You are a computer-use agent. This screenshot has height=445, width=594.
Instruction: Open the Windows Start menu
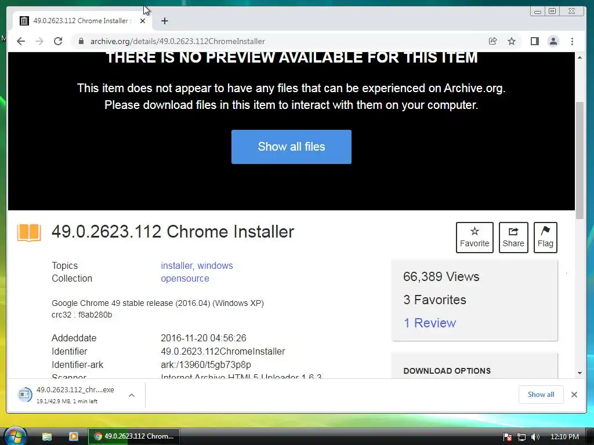point(15,436)
